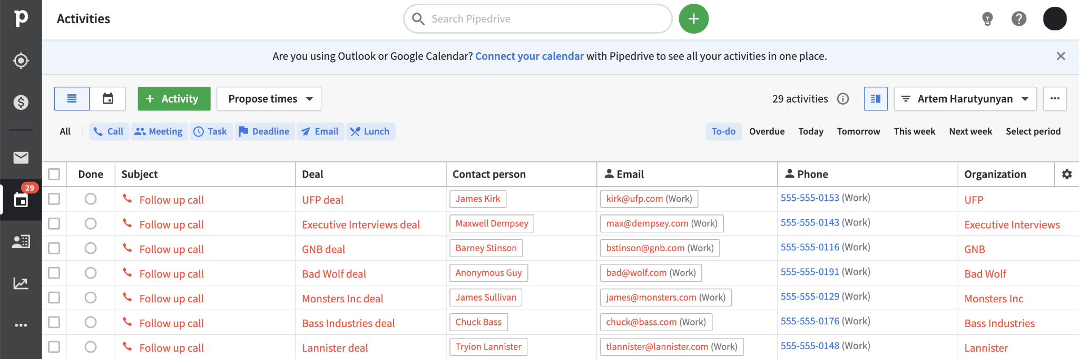This screenshot has width=1079, height=359.
Task: Open Contacts icon in left sidebar
Action: point(21,241)
